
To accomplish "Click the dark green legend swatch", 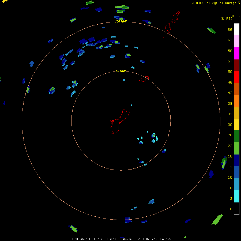I will tap(236, 136).
